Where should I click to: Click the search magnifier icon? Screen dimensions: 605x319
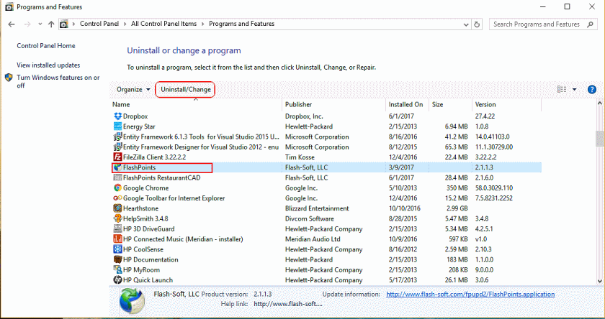tap(590, 24)
